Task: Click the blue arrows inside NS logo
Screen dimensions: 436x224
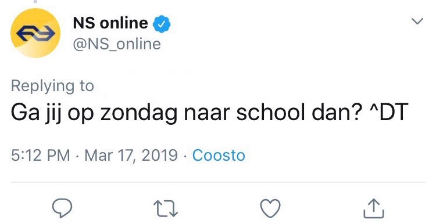Action: [x=35, y=34]
